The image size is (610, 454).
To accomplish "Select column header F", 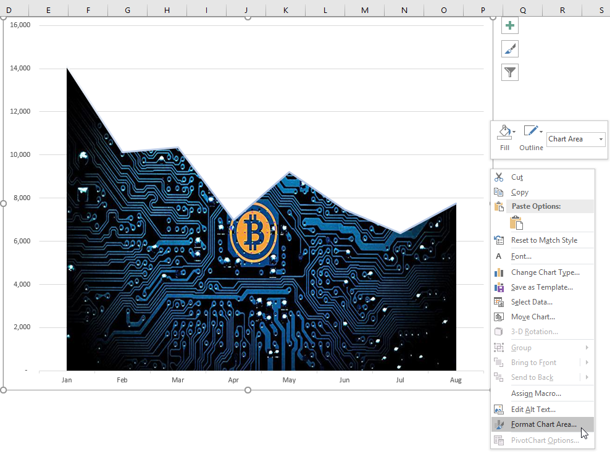I will click(x=88, y=10).
